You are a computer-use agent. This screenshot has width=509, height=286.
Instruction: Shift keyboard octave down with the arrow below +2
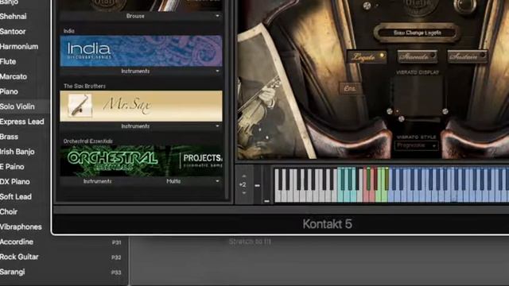click(244, 193)
